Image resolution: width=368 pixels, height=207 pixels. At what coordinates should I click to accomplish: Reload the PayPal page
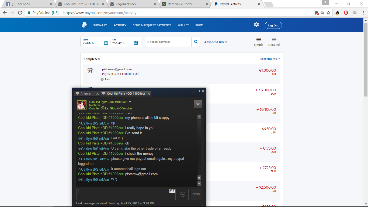tap(20, 13)
